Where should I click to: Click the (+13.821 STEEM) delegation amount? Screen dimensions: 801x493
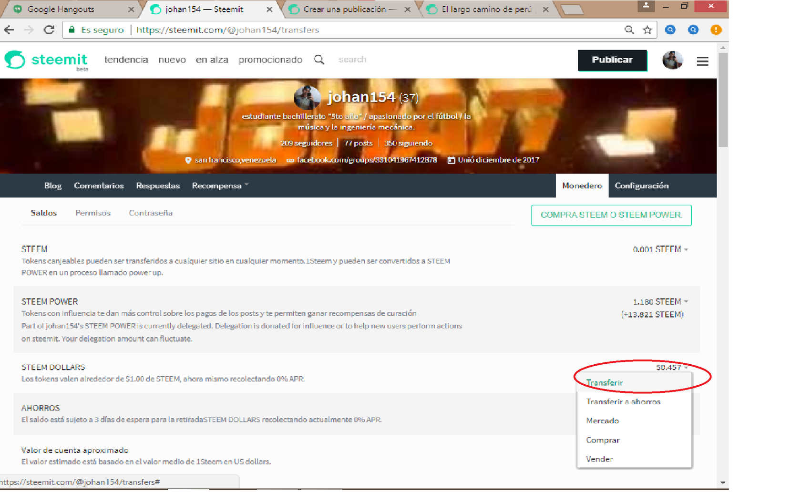coord(652,315)
